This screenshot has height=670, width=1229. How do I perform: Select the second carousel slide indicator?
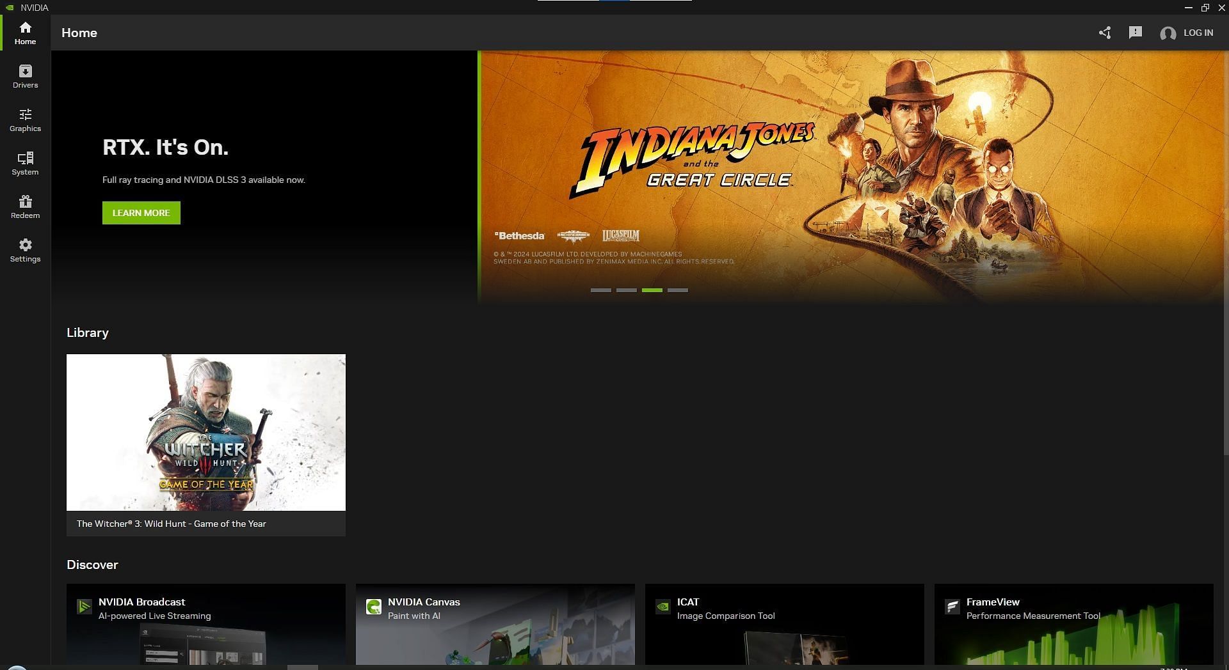pos(626,290)
